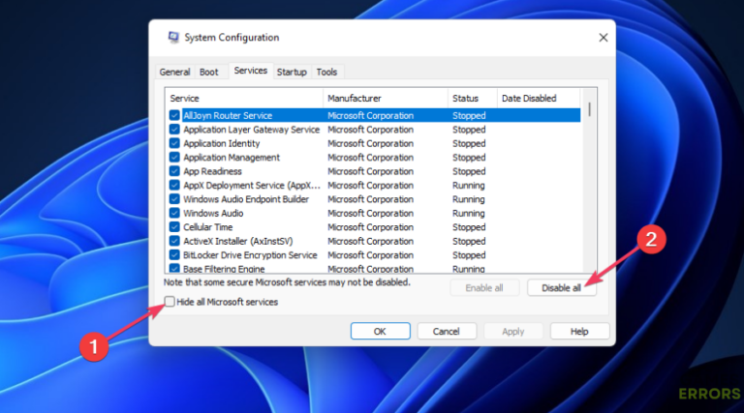
Task: Uncheck BitLocker Drive Encryption Service checkbox
Action: tap(174, 255)
